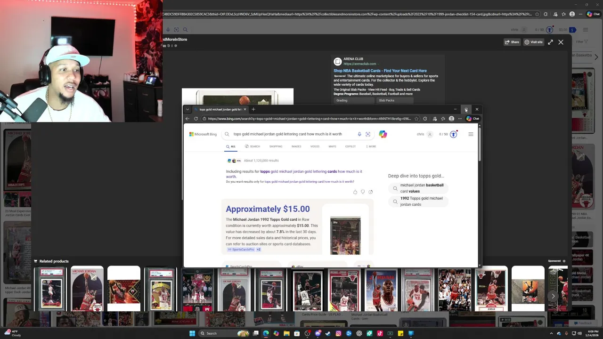Switch to the COPILOT tab
The height and width of the screenshot is (339, 603).
pyautogui.click(x=350, y=146)
